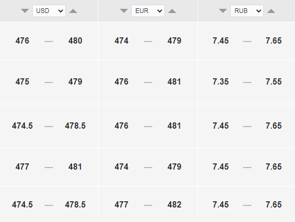Open the USD currency dropdown
This screenshot has width=295, height=222.
[x=49, y=11]
